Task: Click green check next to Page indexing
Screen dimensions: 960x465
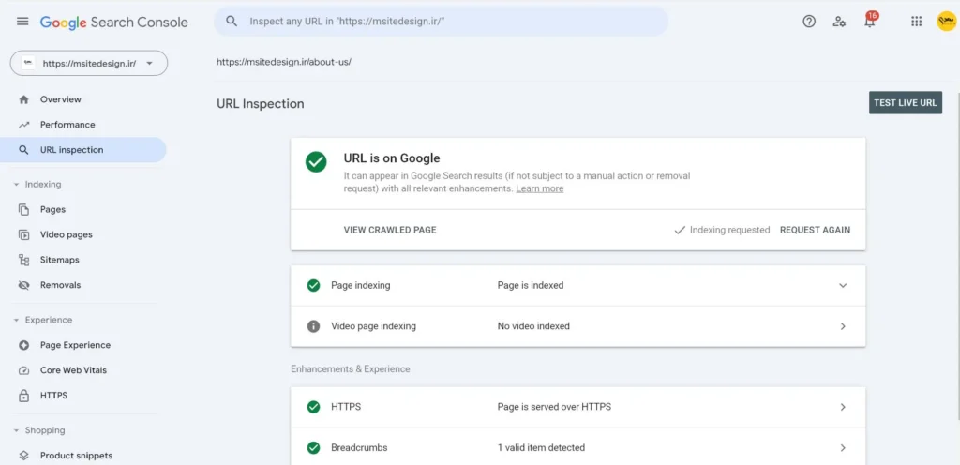Action: point(313,285)
